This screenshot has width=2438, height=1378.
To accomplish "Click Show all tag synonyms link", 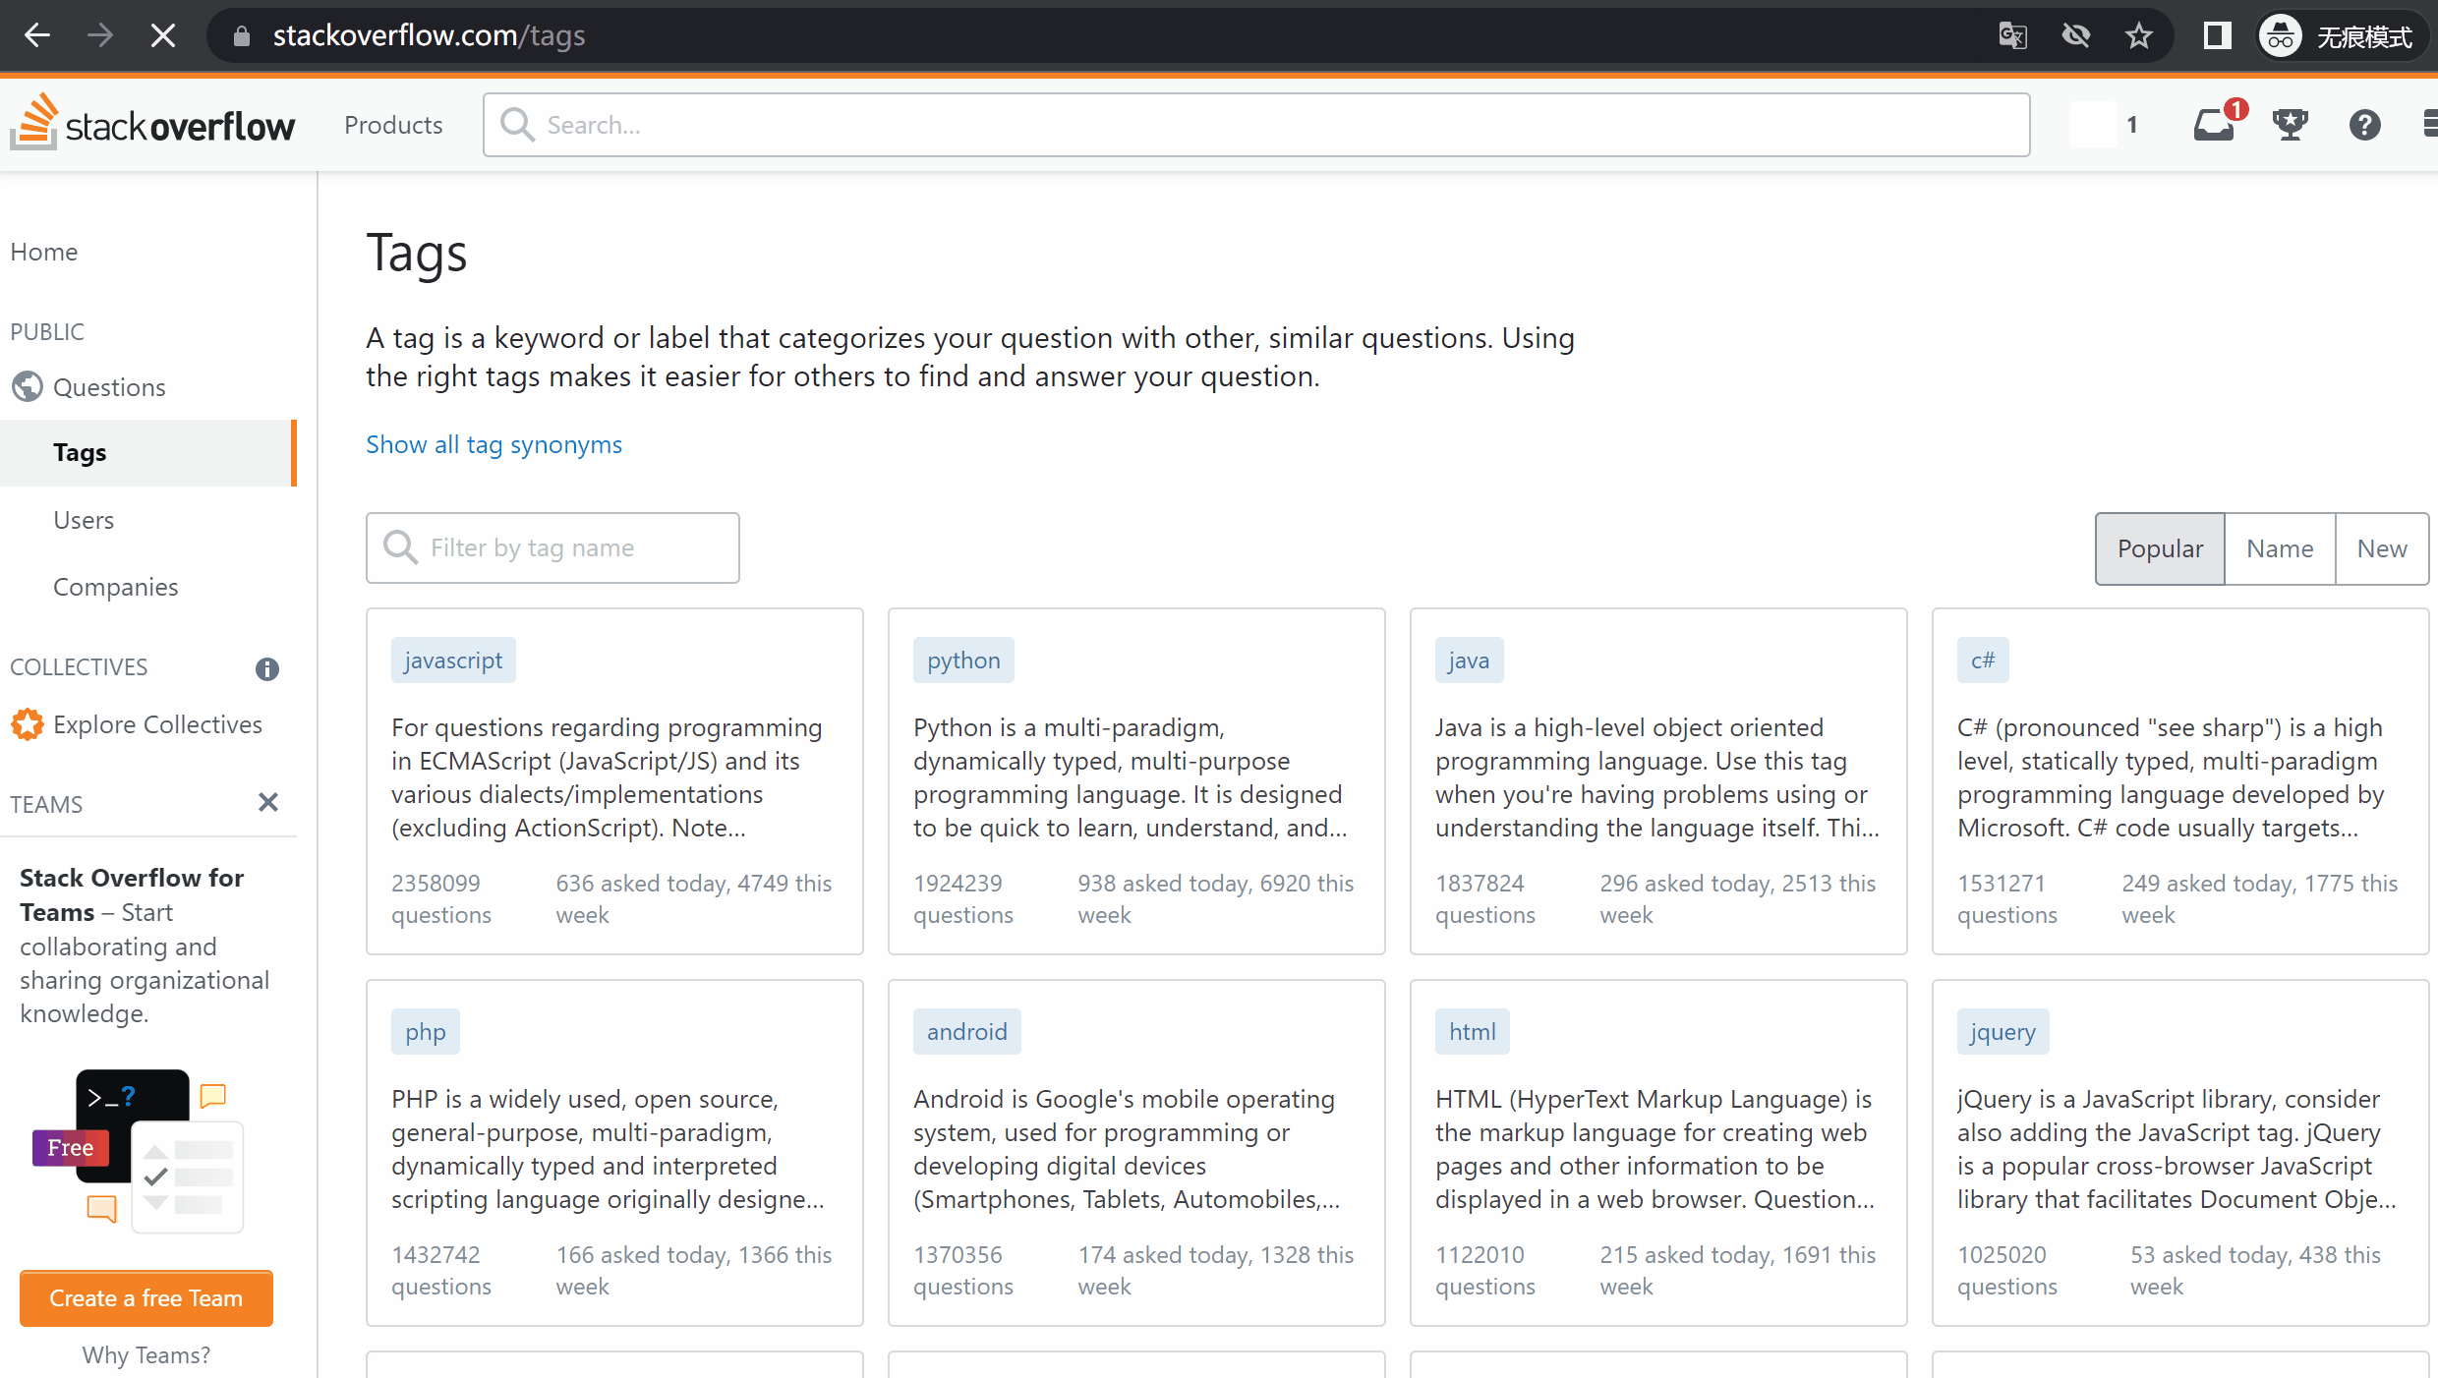I will pyautogui.click(x=493, y=444).
